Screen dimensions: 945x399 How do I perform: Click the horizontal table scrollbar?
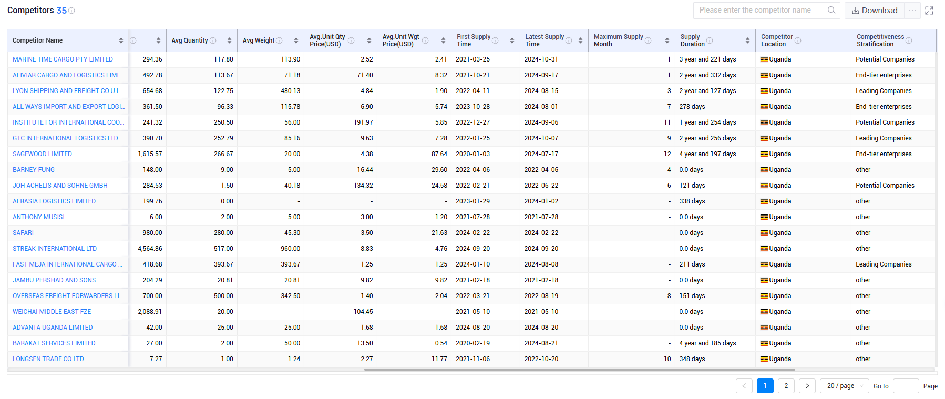pos(579,370)
